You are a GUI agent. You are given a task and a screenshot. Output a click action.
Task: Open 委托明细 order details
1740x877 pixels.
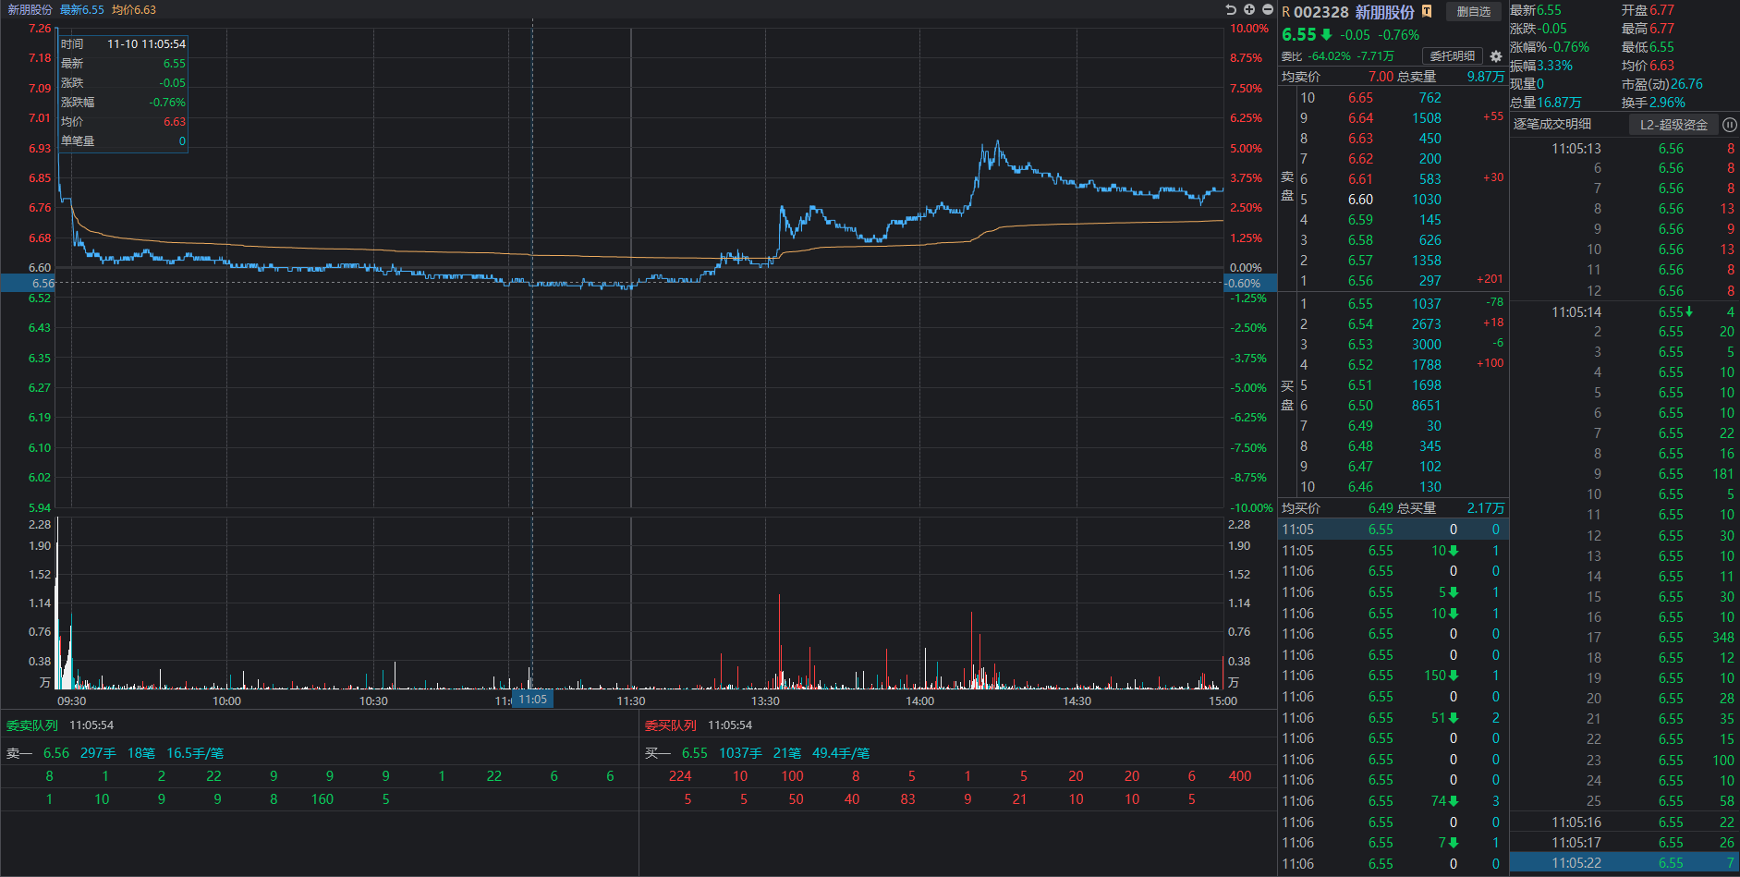pyautogui.click(x=1452, y=56)
